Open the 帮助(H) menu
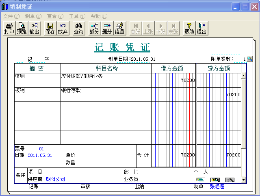Viewport: 260px width, 196px height. point(99,16)
